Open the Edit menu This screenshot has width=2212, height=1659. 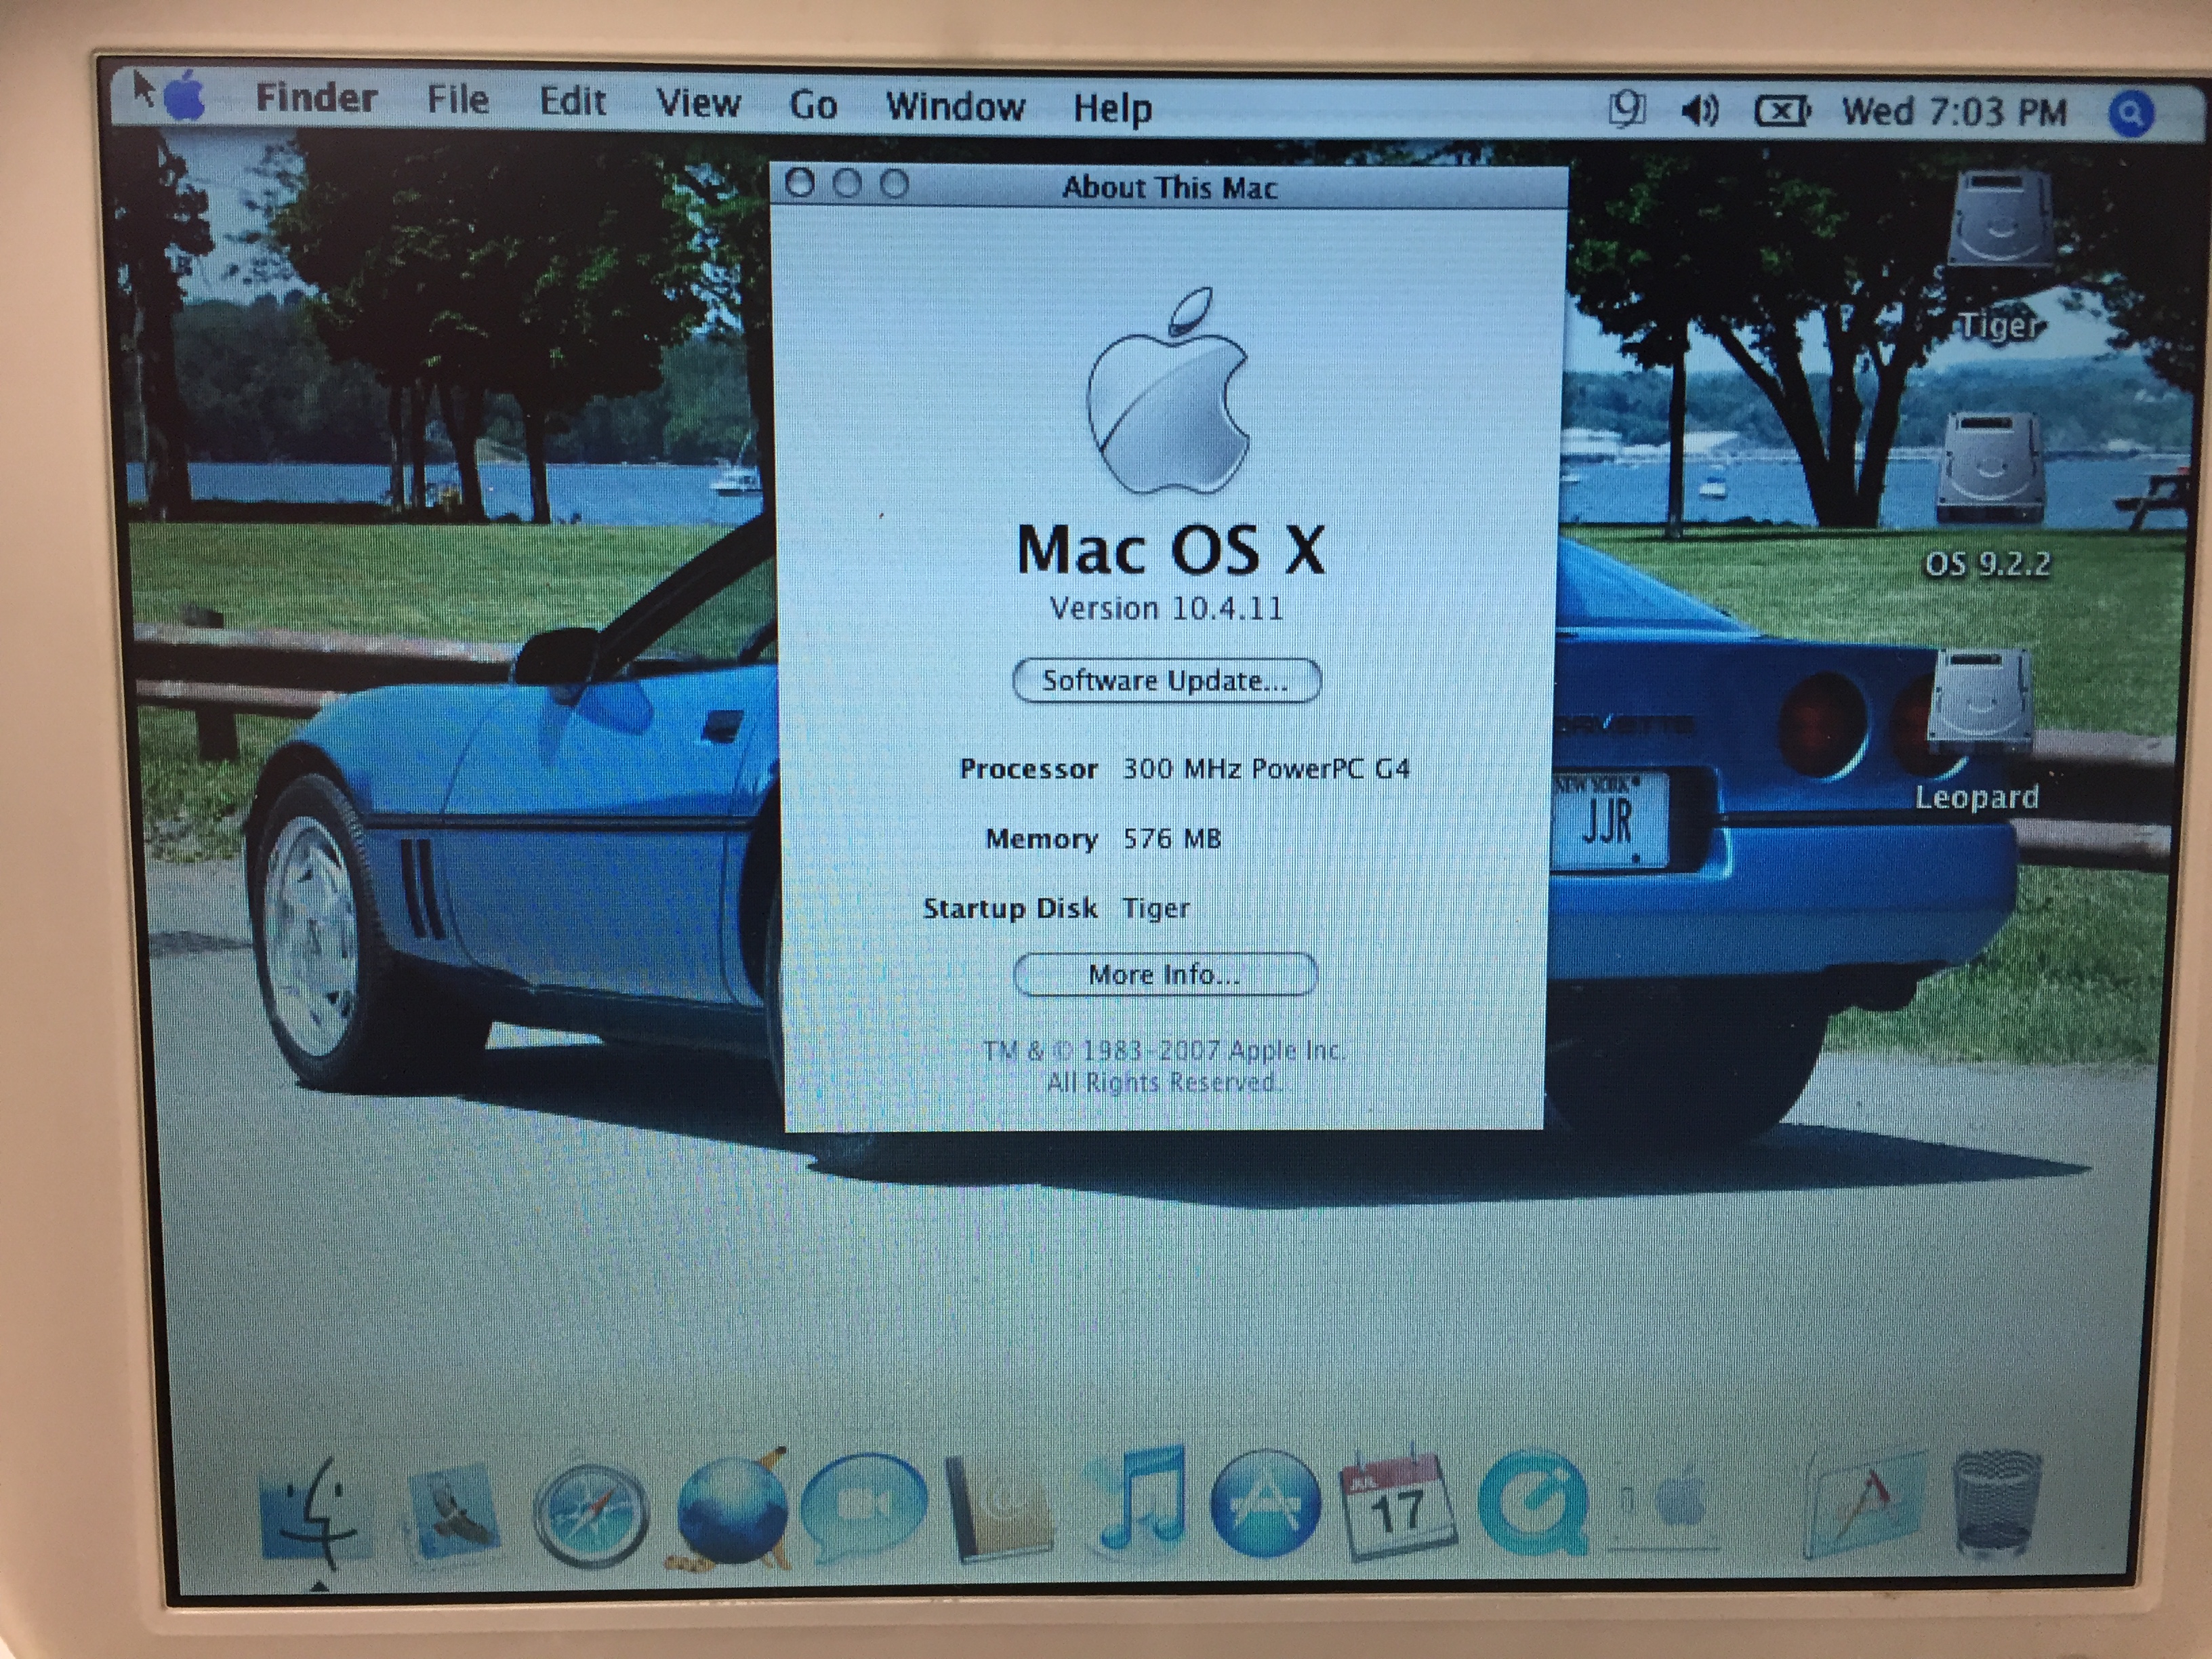tap(572, 101)
